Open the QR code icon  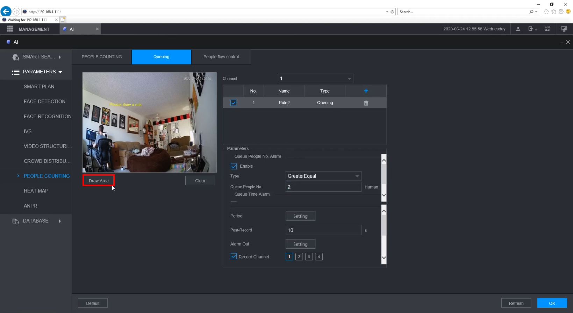pyautogui.click(x=547, y=29)
